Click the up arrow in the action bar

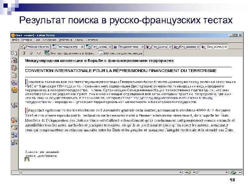pyautogui.click(x=31, y=53)
